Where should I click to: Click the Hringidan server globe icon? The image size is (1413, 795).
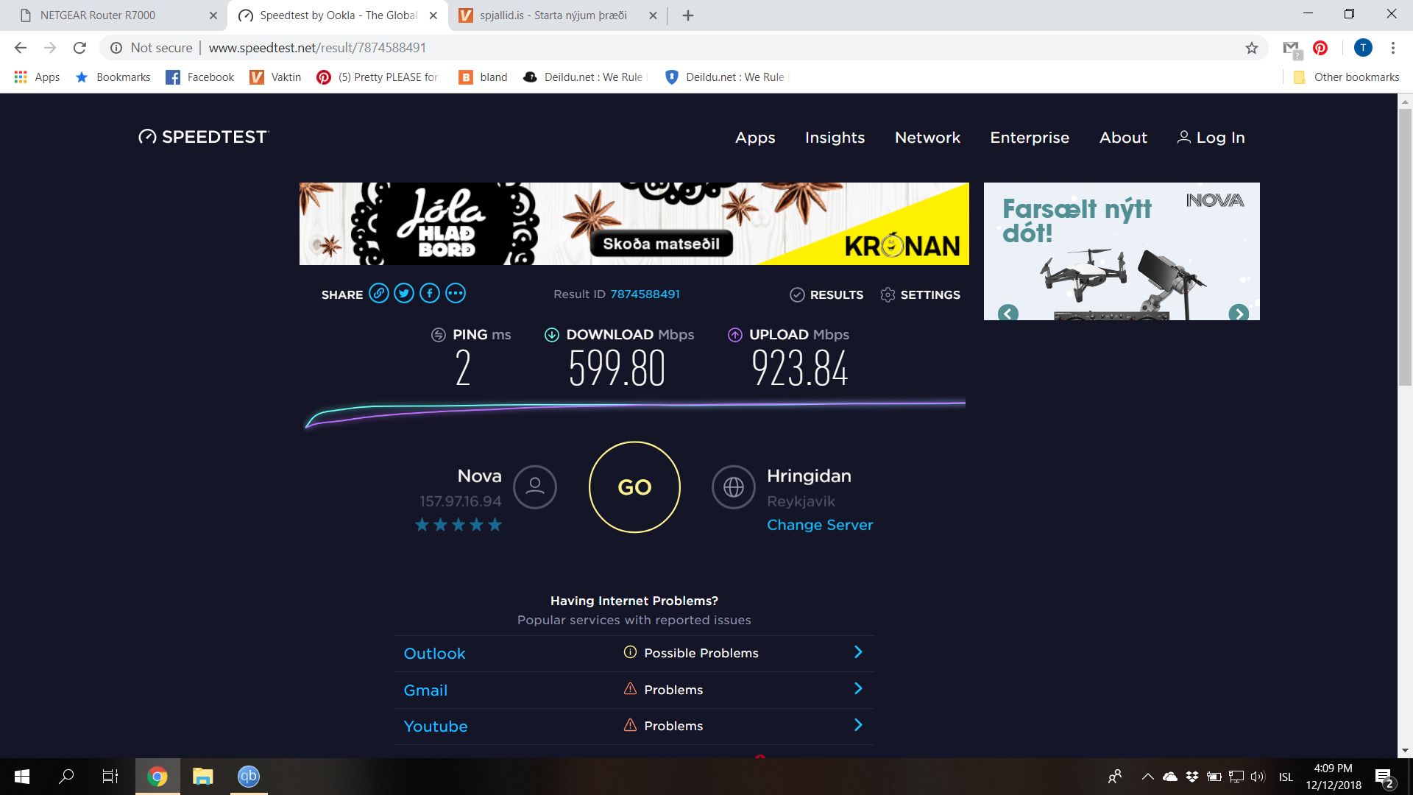pos(733,487)
